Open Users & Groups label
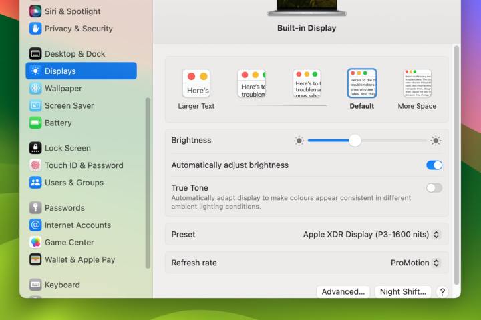 pos(74,183)
